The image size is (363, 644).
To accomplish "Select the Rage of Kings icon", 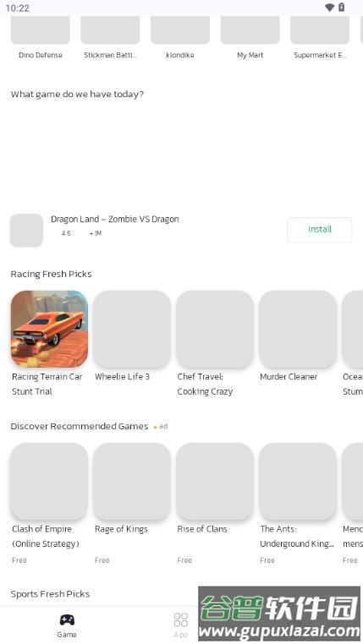I will (132, 482).
